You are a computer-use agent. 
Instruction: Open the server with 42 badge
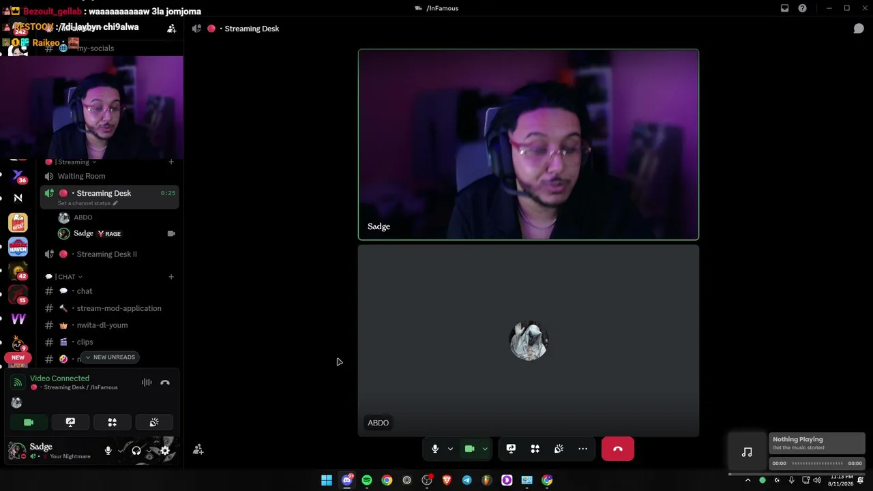click(x=18, y=271)
